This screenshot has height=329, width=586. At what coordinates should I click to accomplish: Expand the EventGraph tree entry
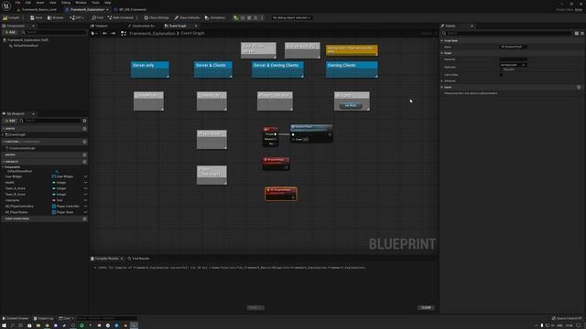[3, 134]
